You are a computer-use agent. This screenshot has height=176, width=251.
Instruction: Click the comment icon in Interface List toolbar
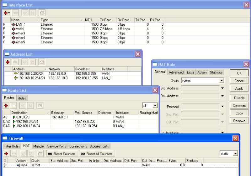(x=41, y=13)
